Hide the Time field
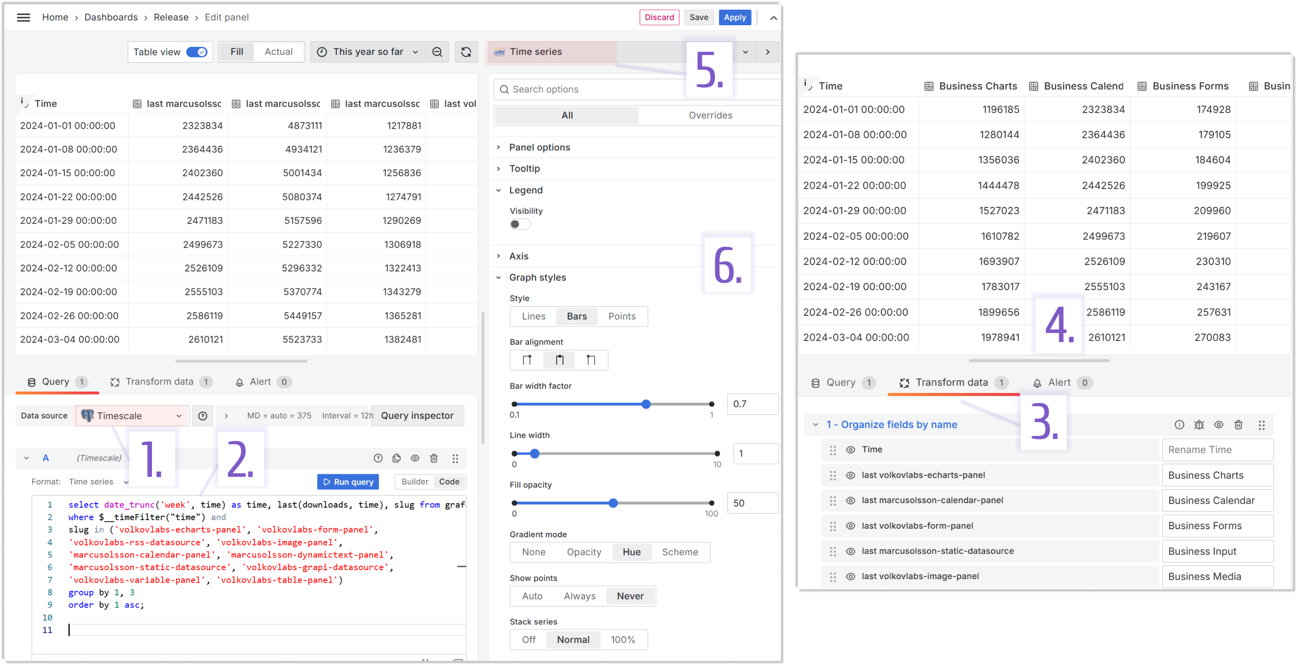The image size is (1297, 665). tap(851, 450)
